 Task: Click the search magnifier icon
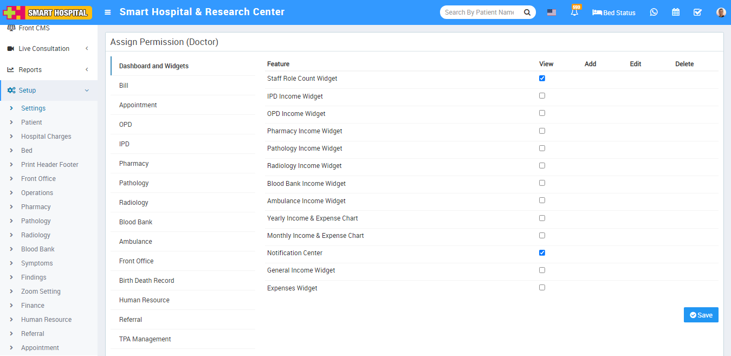coord(527,12)
